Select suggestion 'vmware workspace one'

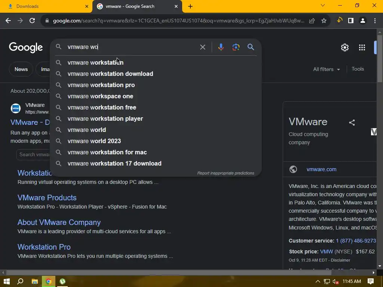click(x=156, y=96)
